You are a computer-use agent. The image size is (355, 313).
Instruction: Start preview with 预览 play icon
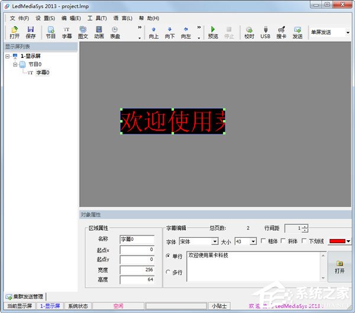213,32
